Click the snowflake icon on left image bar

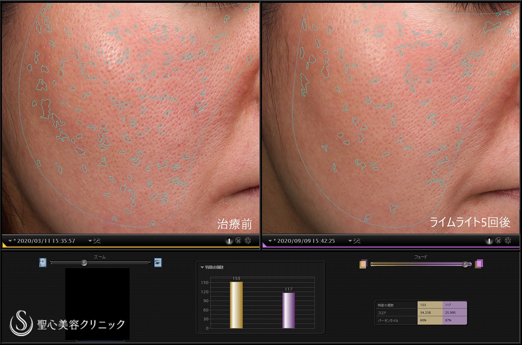[248, 241]
